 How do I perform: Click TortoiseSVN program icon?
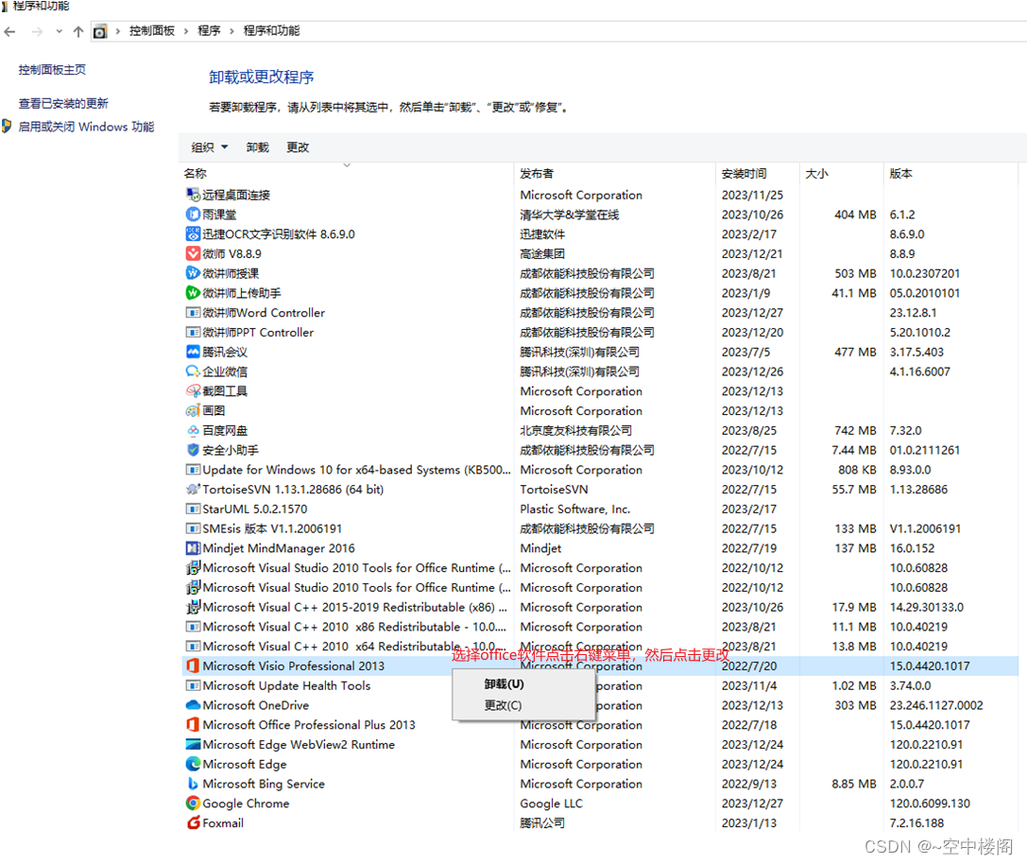pyautogui.click(x=193, y=489)
